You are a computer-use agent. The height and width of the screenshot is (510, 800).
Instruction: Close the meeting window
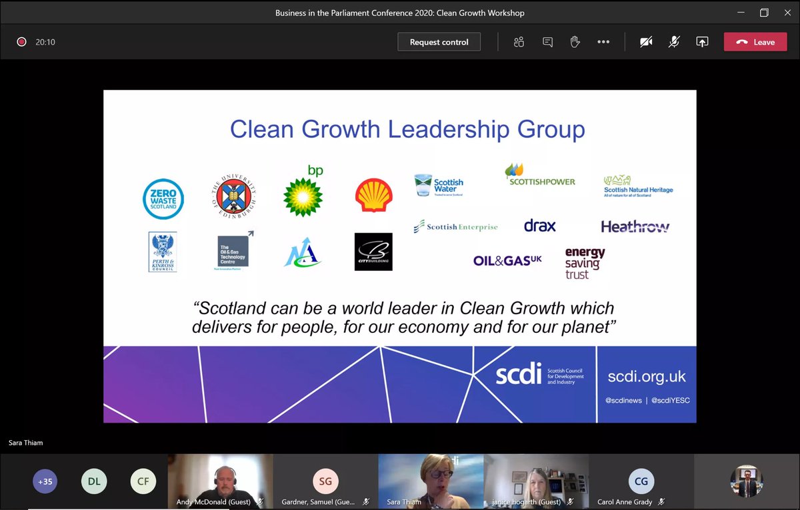pos(787,13)
